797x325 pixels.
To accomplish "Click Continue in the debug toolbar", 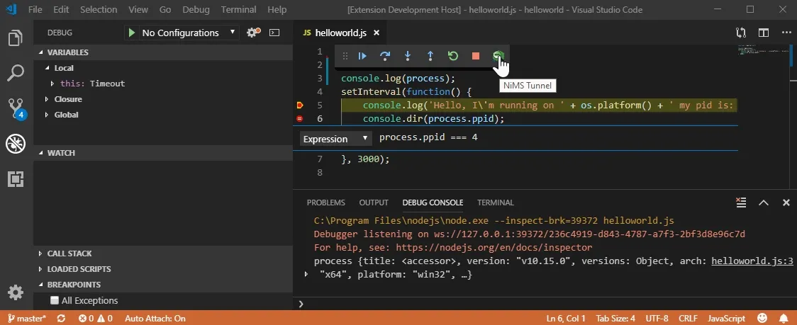I will point(362,56).
